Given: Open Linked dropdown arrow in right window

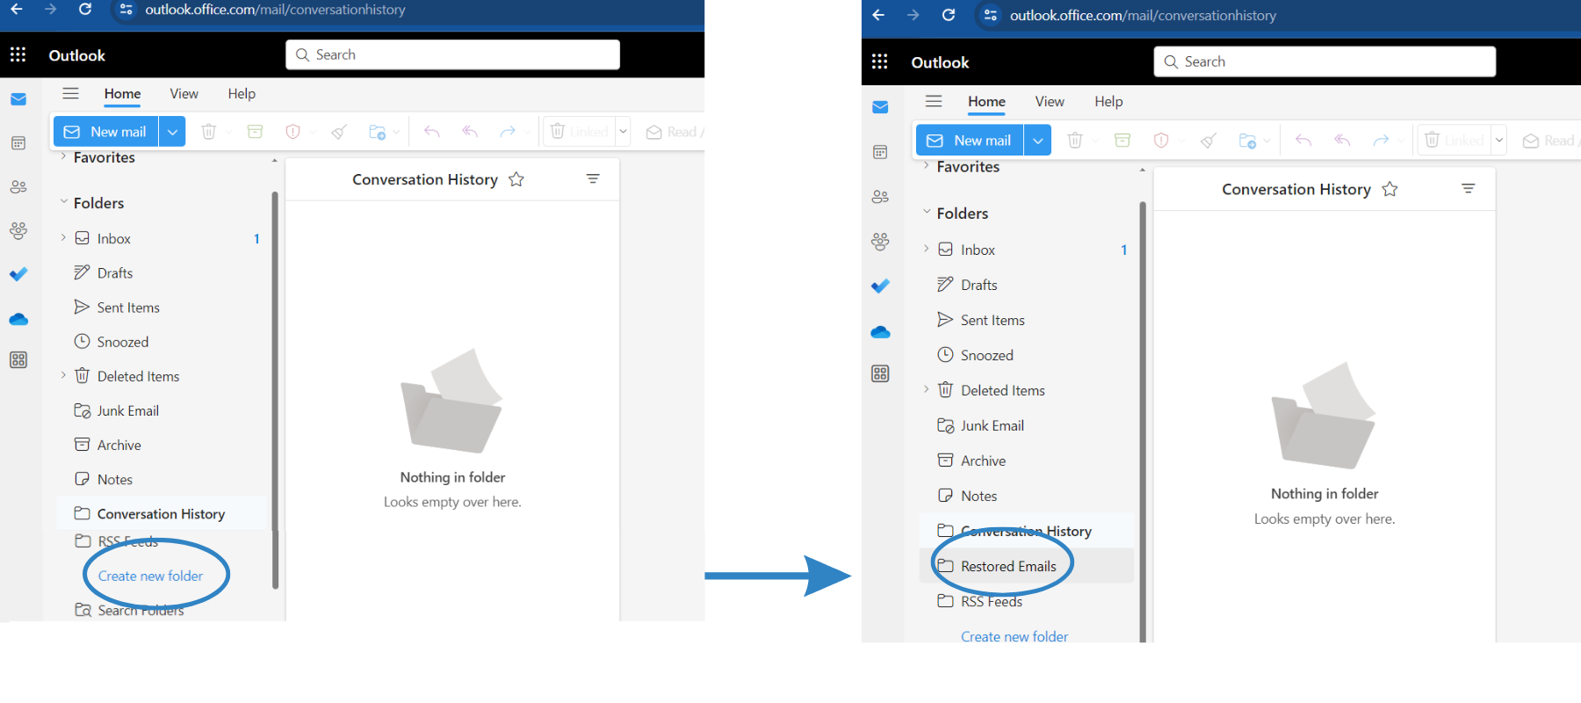Looking at the screenshot, I should click(x=1499, y=141).
